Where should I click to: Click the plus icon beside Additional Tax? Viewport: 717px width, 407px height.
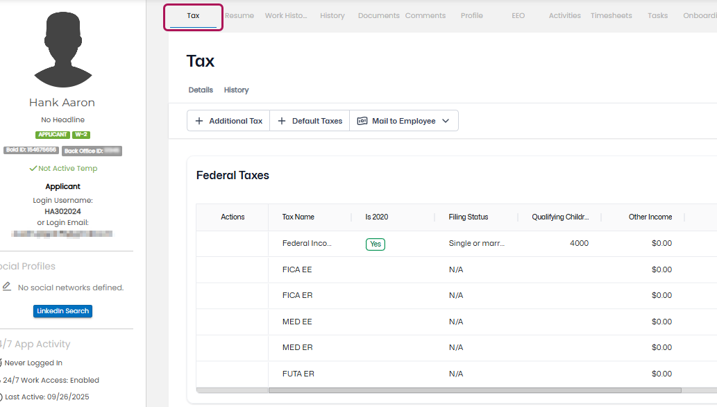coord(199,121)
